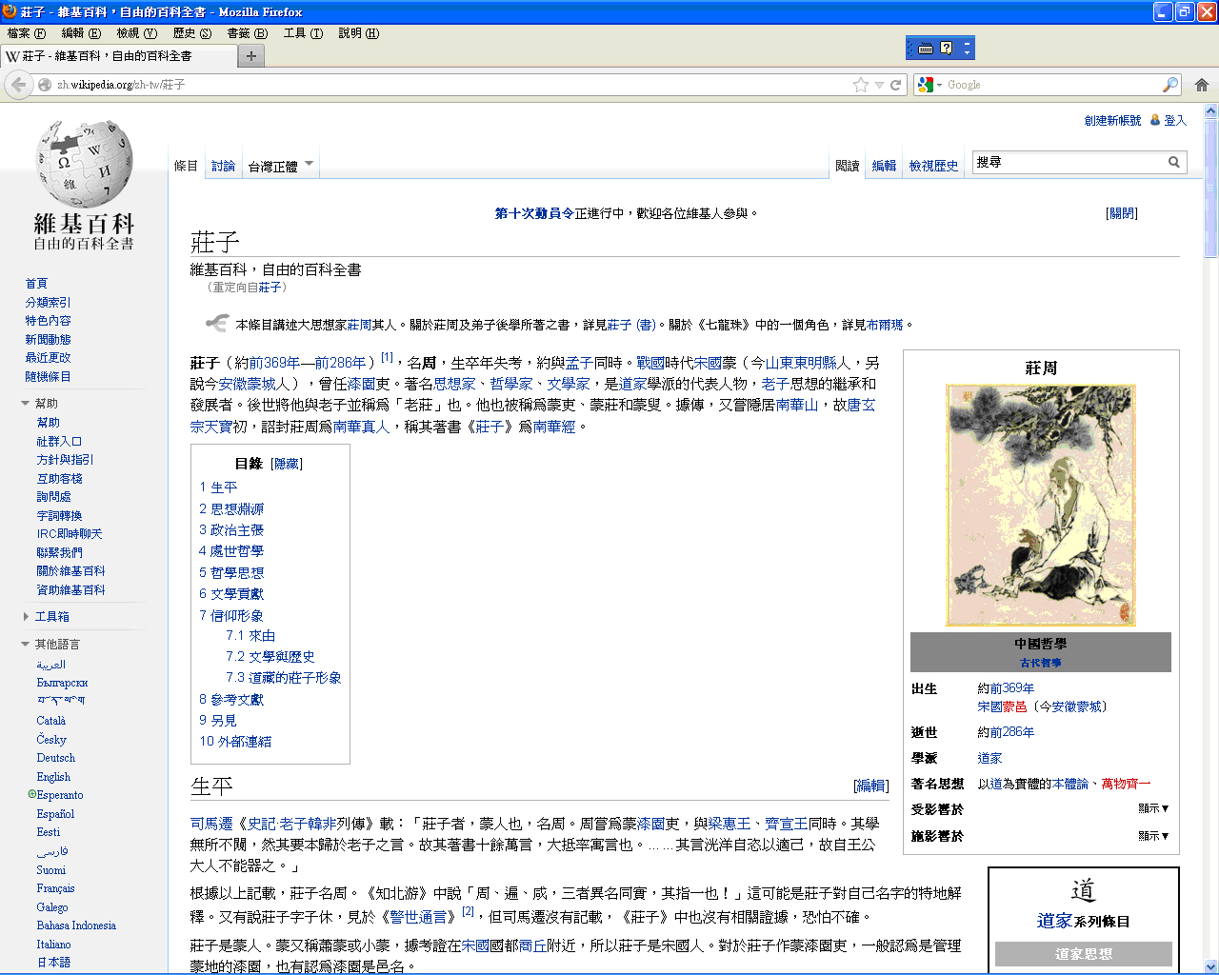1219x975 pixels.
Task: Reload the page with the refresh icon
Action: 895,85
